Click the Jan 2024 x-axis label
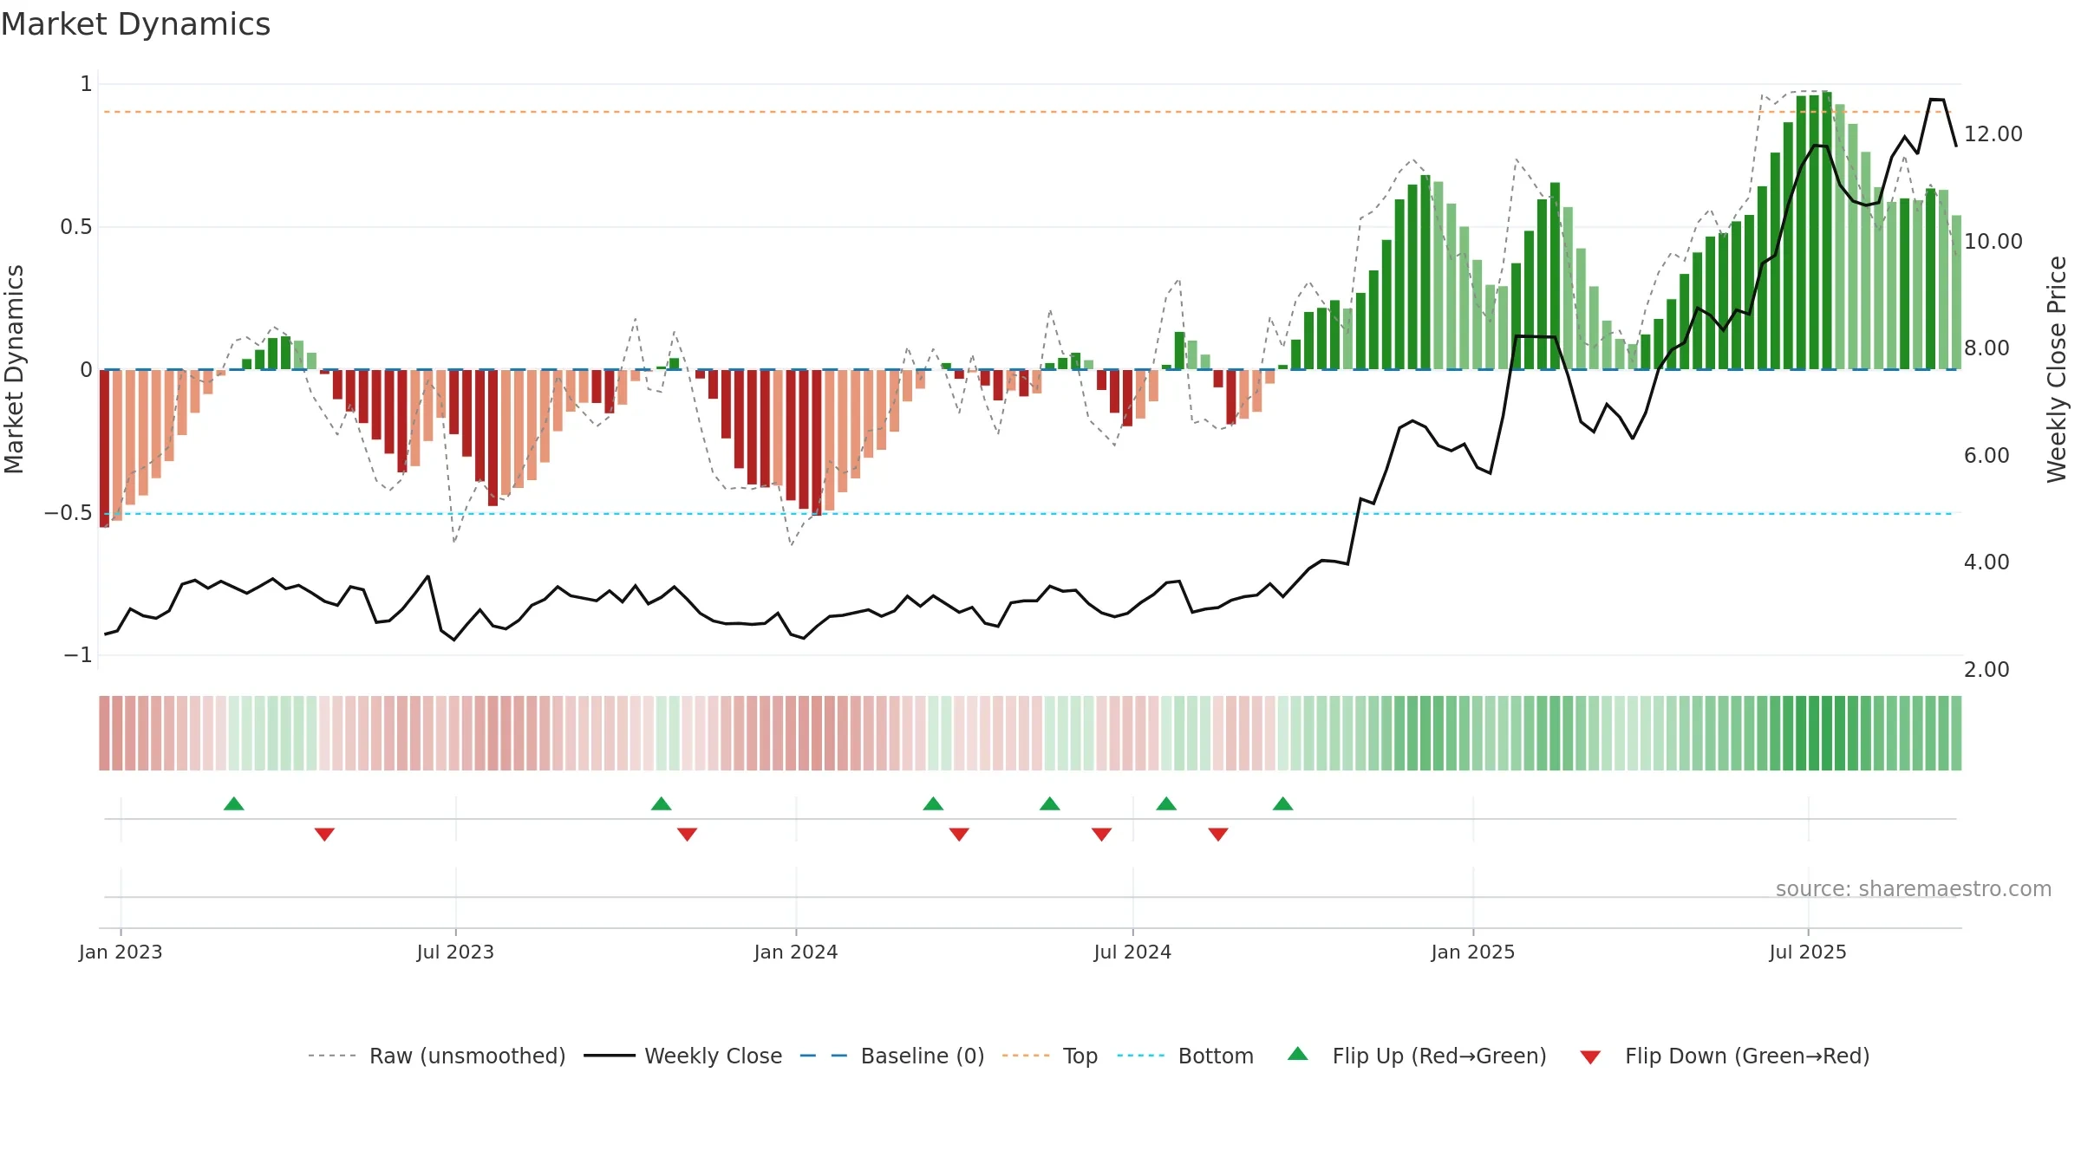This screenshot has width=2081, height=1170. [x=796, y=952]
